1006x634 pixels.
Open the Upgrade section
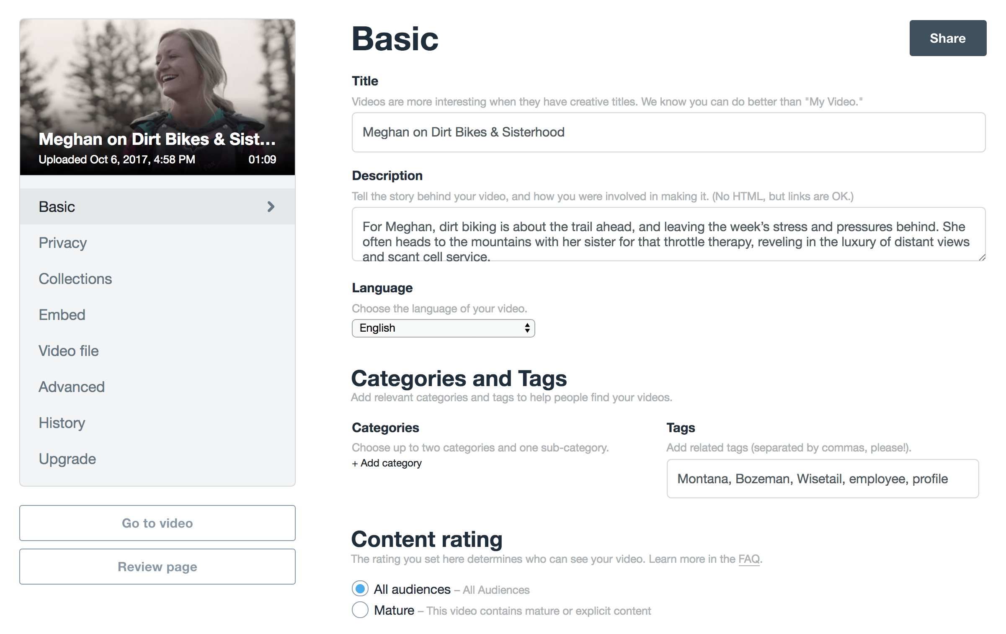pos(67,459)
